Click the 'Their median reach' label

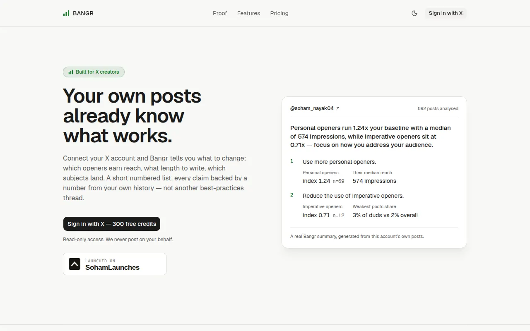(x=372, y=173)
